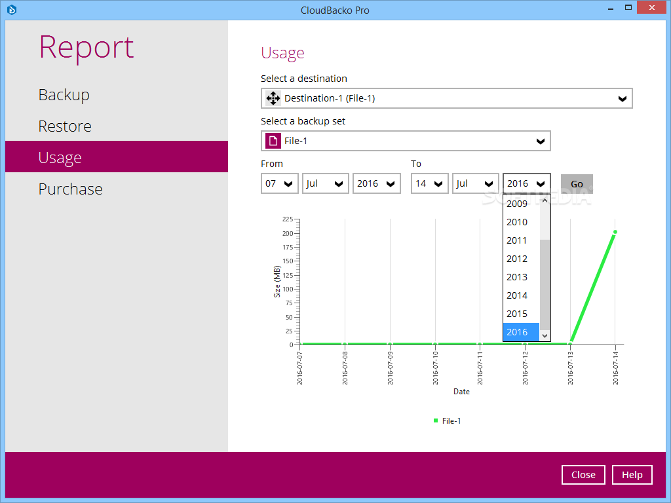Image resolution: width=671 pixels, height=503 pixels.
Task: Click the CloudBacko logo in title bar
Action: (12, 9)
